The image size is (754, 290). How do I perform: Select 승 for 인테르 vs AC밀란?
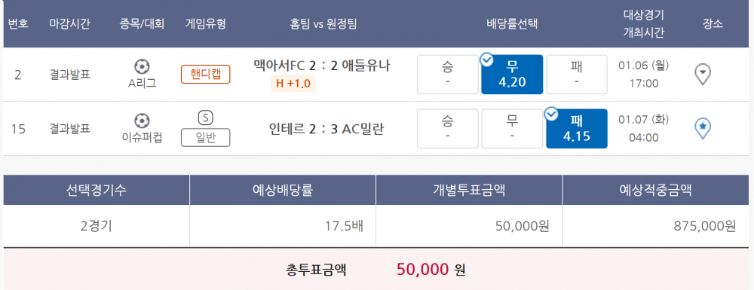(448, 129)
